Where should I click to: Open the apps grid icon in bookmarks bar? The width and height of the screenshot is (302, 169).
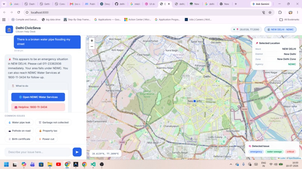[4, 19]
